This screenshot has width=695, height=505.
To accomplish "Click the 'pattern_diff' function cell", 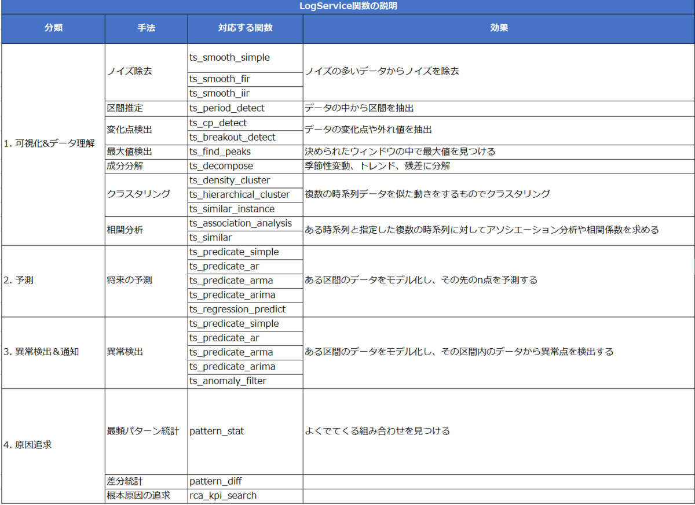I will point(245,481).
